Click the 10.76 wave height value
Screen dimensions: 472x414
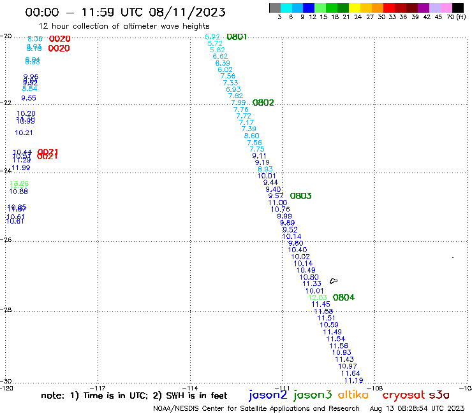(x=280, y=210)
